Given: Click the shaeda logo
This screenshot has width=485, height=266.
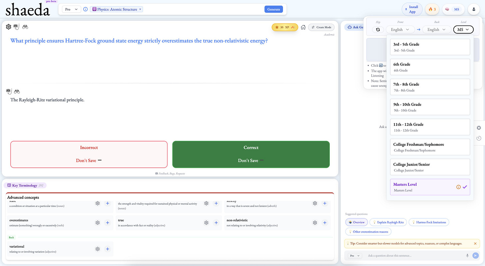Looking at the screenshot, I should (x=27, y=10).
